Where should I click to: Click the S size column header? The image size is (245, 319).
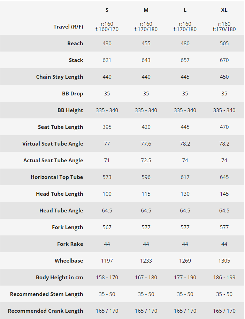click(x=107, y=10)
